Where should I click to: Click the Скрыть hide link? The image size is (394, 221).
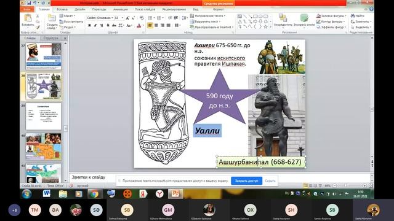click(x=270, y=180)
